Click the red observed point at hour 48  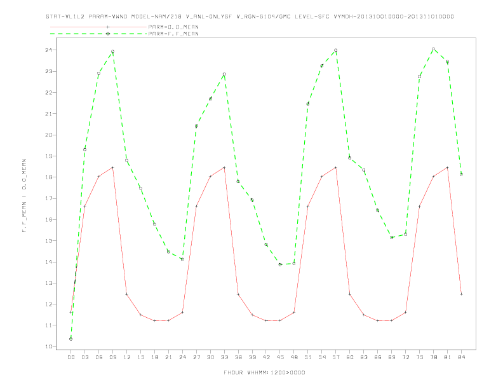294,312
